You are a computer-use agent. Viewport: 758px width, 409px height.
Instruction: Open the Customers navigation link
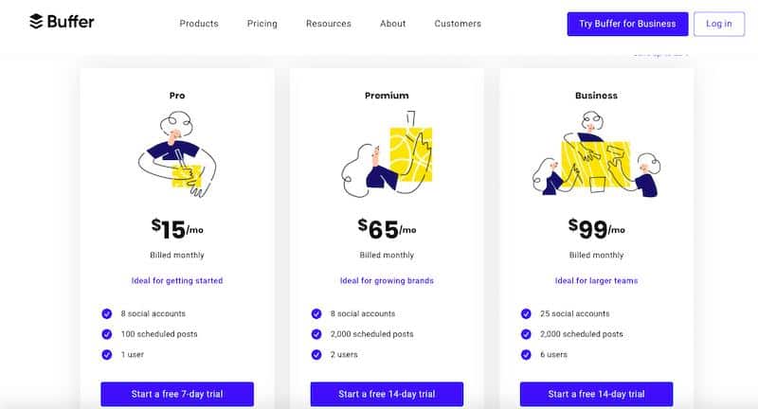coord(458,24)
